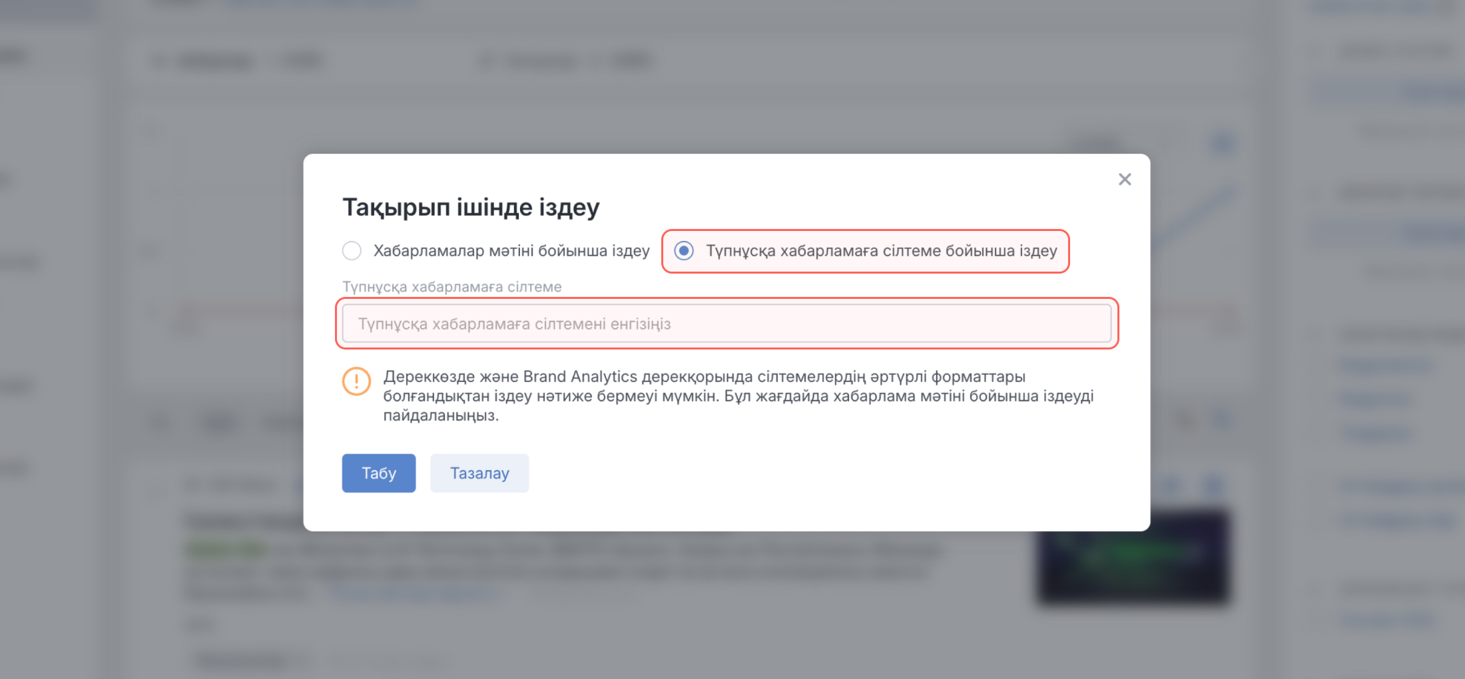The height and width of the screenshot is (679, 1465).
Task: Click the blurred red icon right of dialog
Action: click(1185, 420)
